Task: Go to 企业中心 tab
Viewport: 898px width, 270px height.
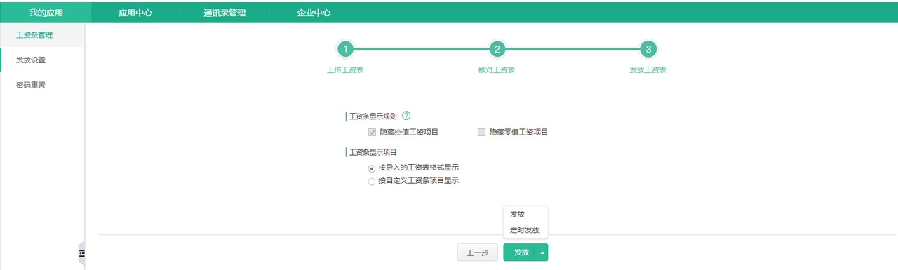Action: point(314,13)
